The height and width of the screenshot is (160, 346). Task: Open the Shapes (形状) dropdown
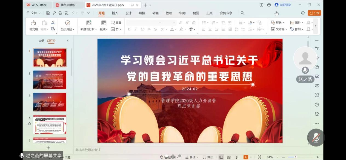[x=278, y=23]
